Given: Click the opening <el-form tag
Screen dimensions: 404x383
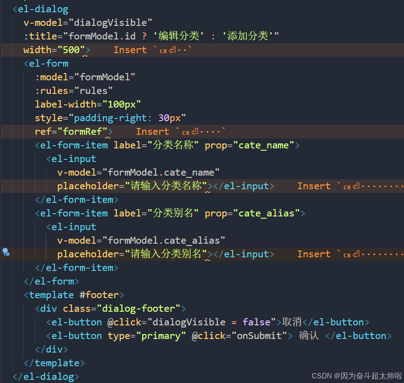Looking at the screenshot, I should [46, 64].
